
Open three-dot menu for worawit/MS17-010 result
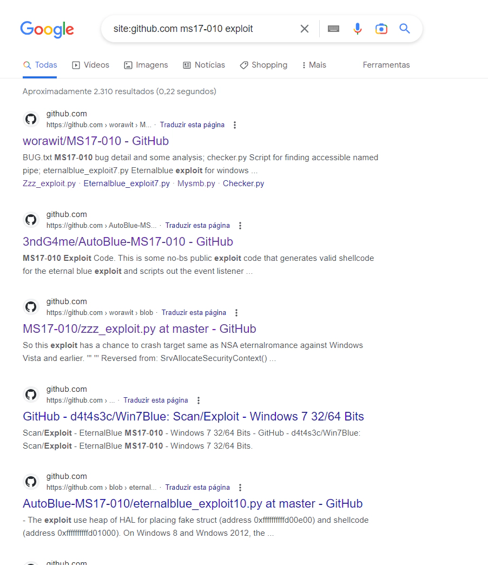click(x=235, y=124)
